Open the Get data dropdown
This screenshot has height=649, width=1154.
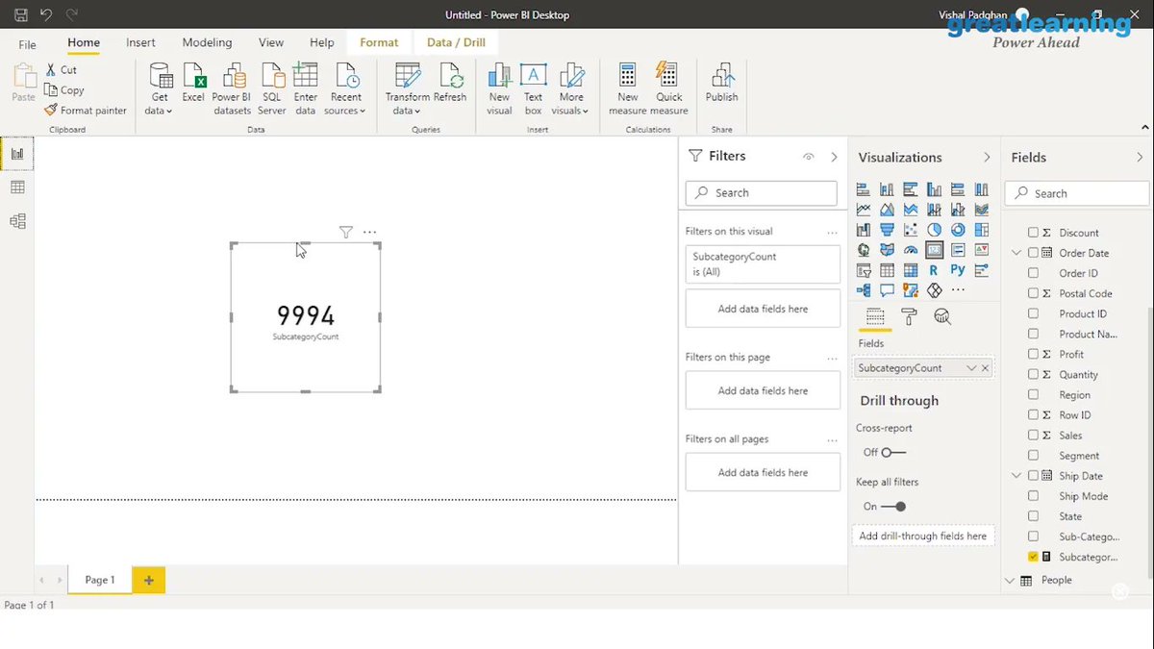pos(159,88)
